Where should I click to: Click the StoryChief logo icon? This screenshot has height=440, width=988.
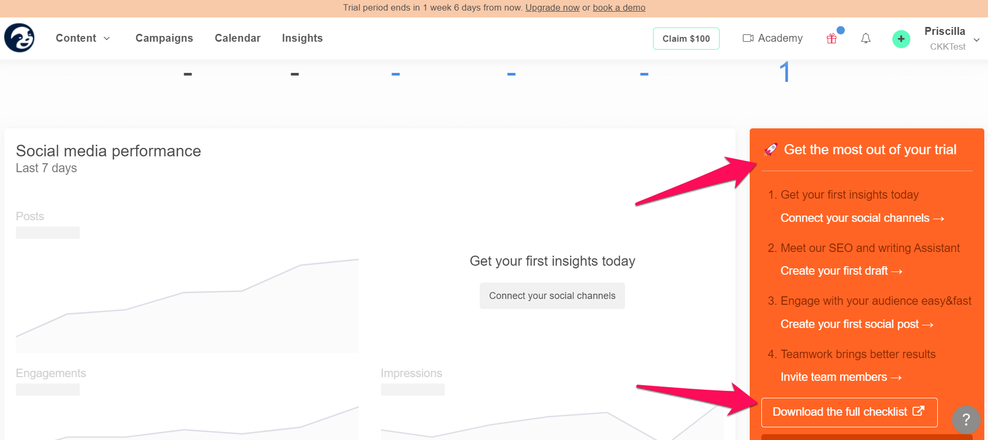point(20,38)
